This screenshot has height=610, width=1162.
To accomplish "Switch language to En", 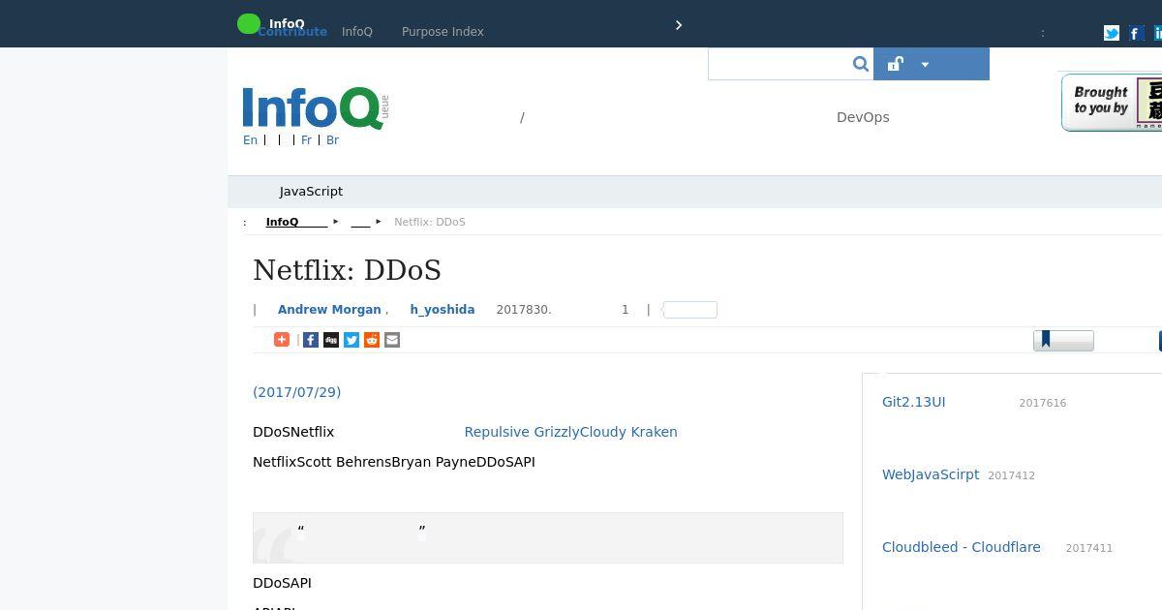I will coord(250,140).
